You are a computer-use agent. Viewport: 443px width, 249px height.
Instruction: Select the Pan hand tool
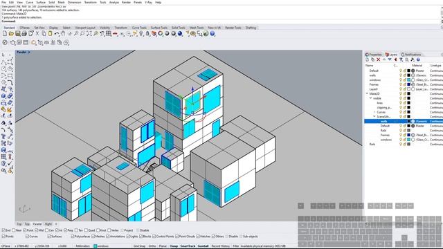[63, 34]
